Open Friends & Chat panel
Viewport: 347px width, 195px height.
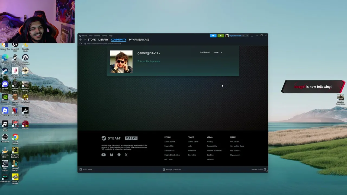259,170
